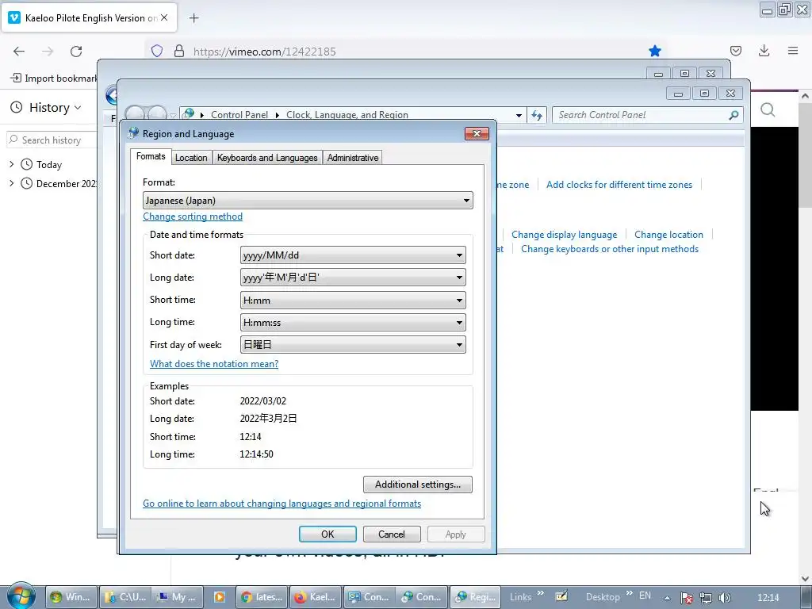Open the History sidebar dropdown
This screenshot has height=609, width=812.
(x=55, y=108)
